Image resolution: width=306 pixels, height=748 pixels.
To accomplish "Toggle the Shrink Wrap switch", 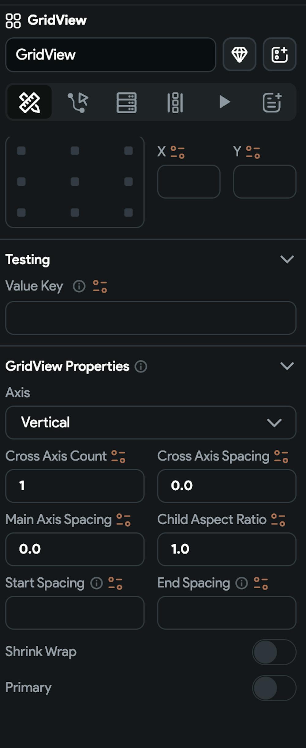I will click(274, 652).
